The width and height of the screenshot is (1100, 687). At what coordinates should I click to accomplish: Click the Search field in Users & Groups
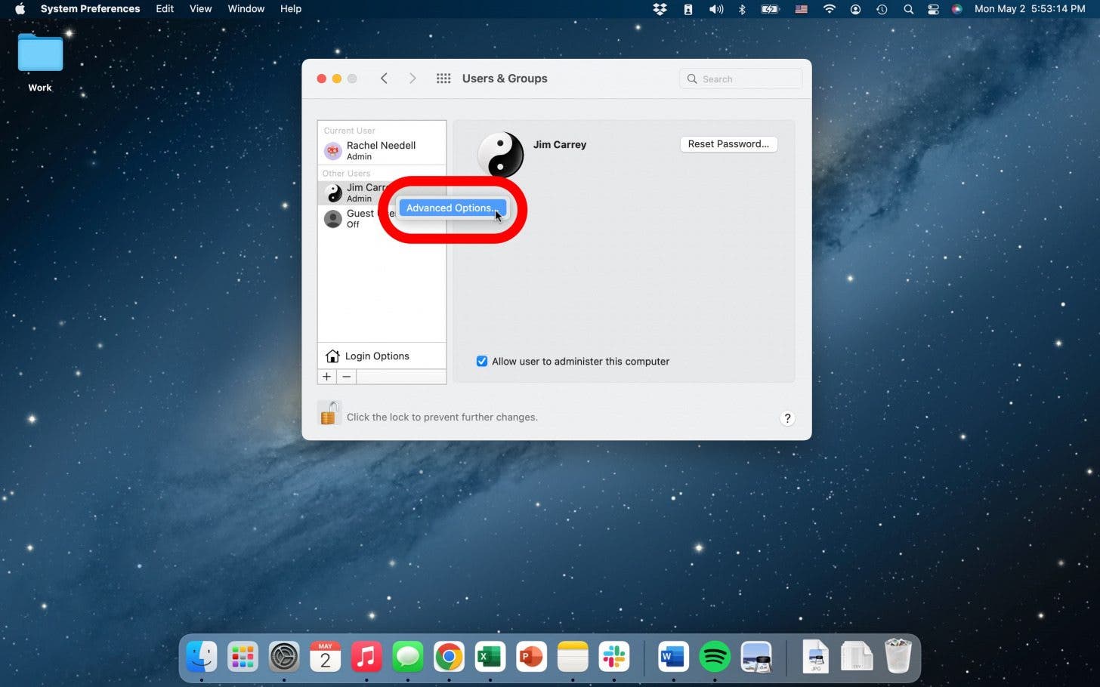[x=740, y=79]
